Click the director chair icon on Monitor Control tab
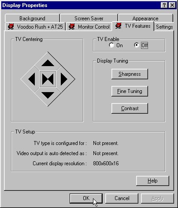 [72, 26]
